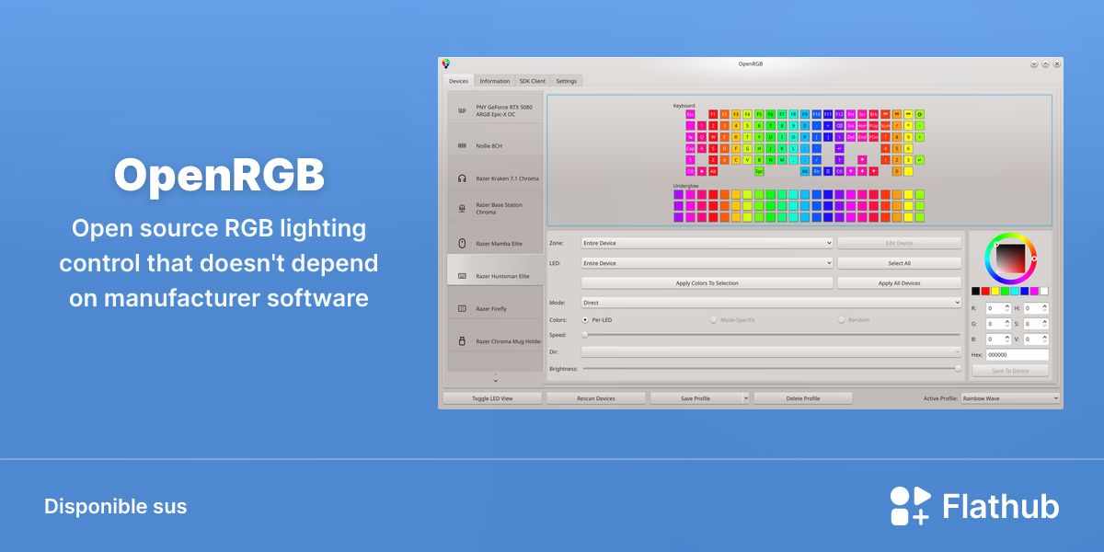Switch to the Devices tab
This screenshot has height=552, width=1104.
[458, 81]
